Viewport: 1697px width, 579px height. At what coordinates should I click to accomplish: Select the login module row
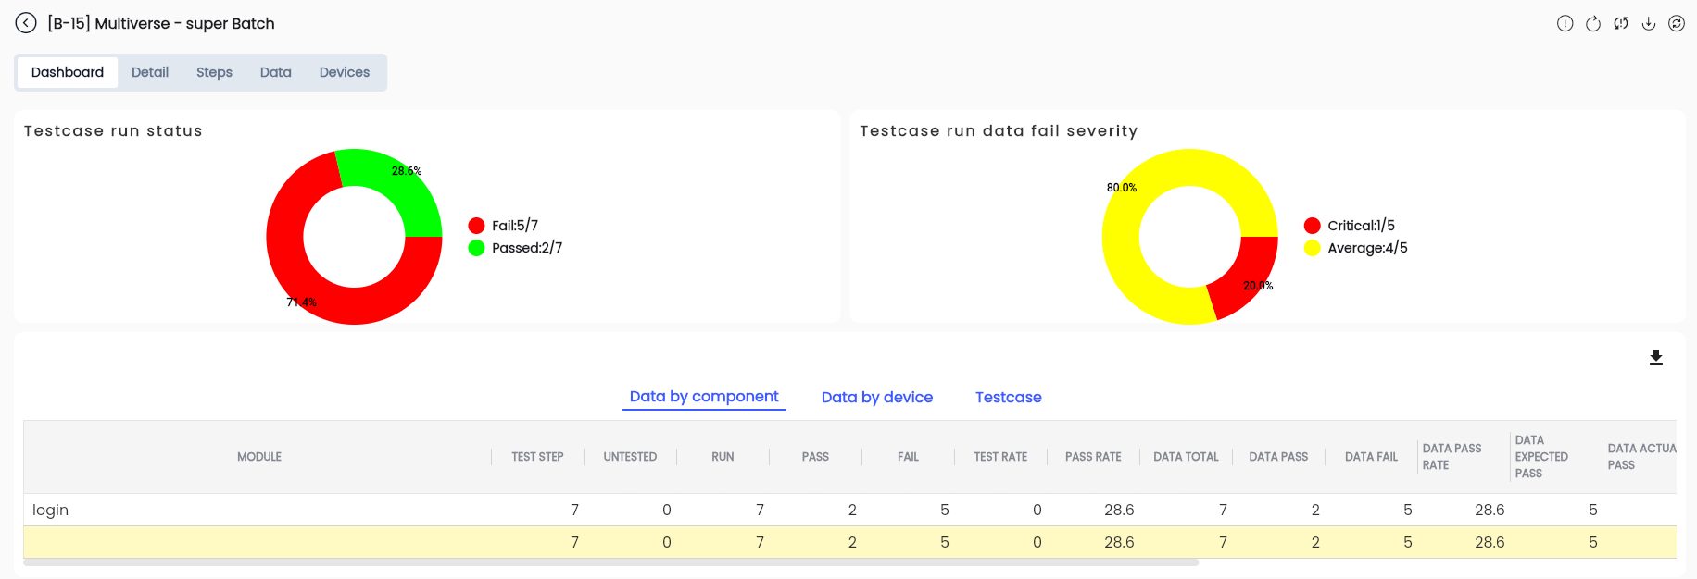(849, 510)
